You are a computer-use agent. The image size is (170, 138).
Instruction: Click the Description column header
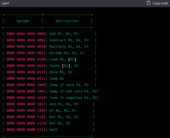(67, 21)
